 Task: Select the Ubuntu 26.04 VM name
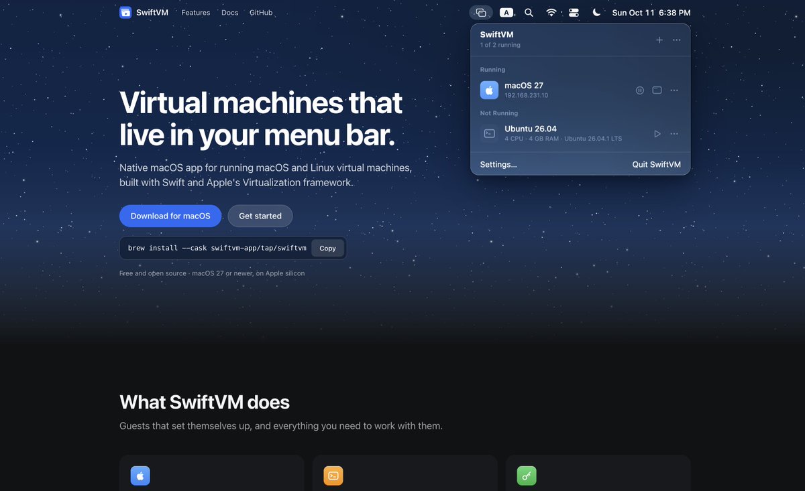click(x=531, y=129)
